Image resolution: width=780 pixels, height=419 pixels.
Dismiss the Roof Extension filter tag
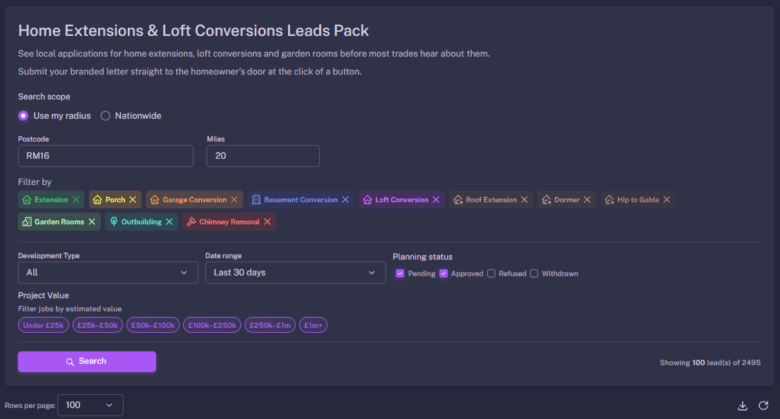[x=524, y=199]
